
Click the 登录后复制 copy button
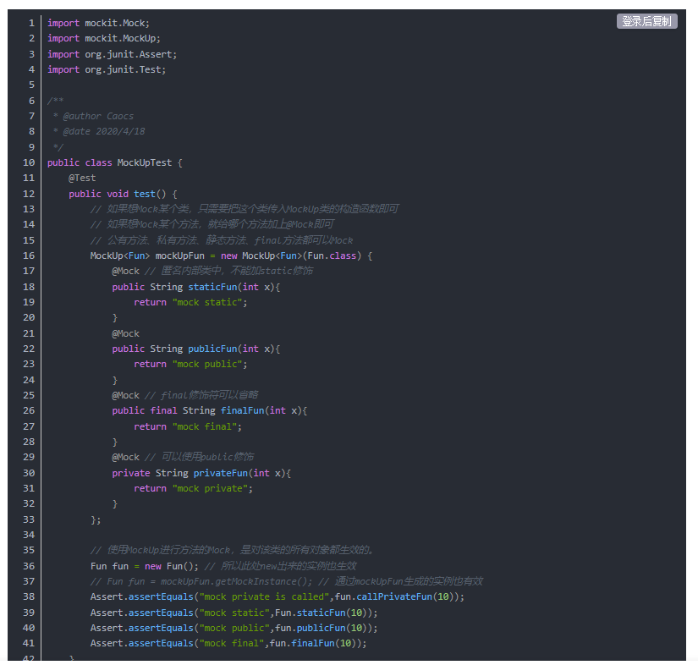[646, 21]
